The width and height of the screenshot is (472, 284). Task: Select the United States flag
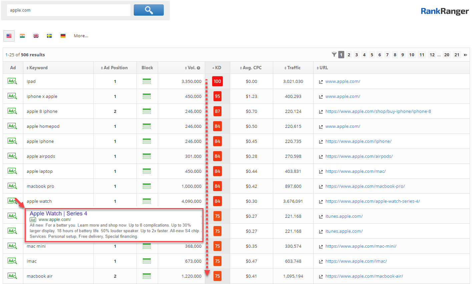point(9,36)
